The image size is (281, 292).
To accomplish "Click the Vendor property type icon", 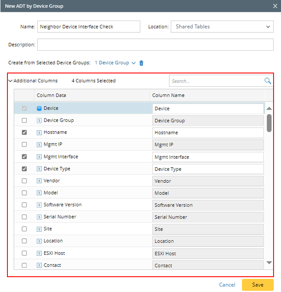I will [x=39, y=181].
